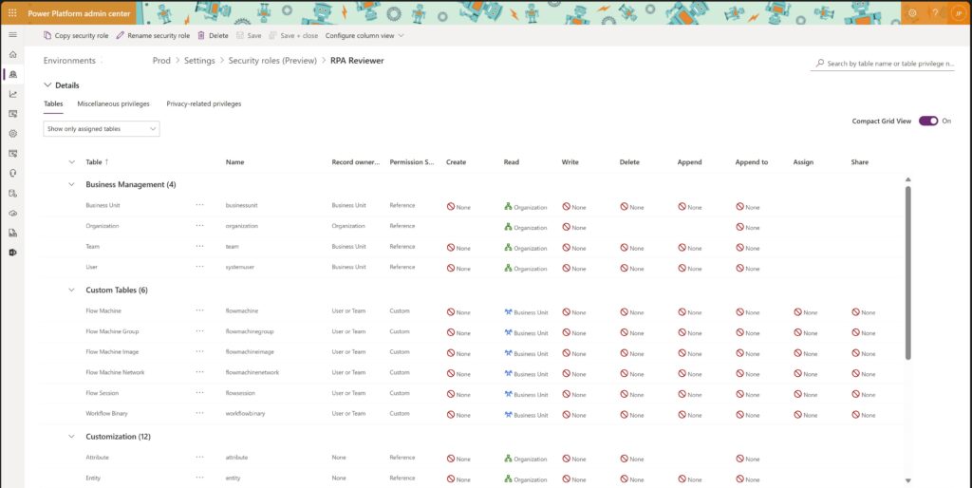The image size is (972, 488).
Task: Change Share privilege for Workflow Binary row
Action: pyautogui.click(x=856, y=415)
